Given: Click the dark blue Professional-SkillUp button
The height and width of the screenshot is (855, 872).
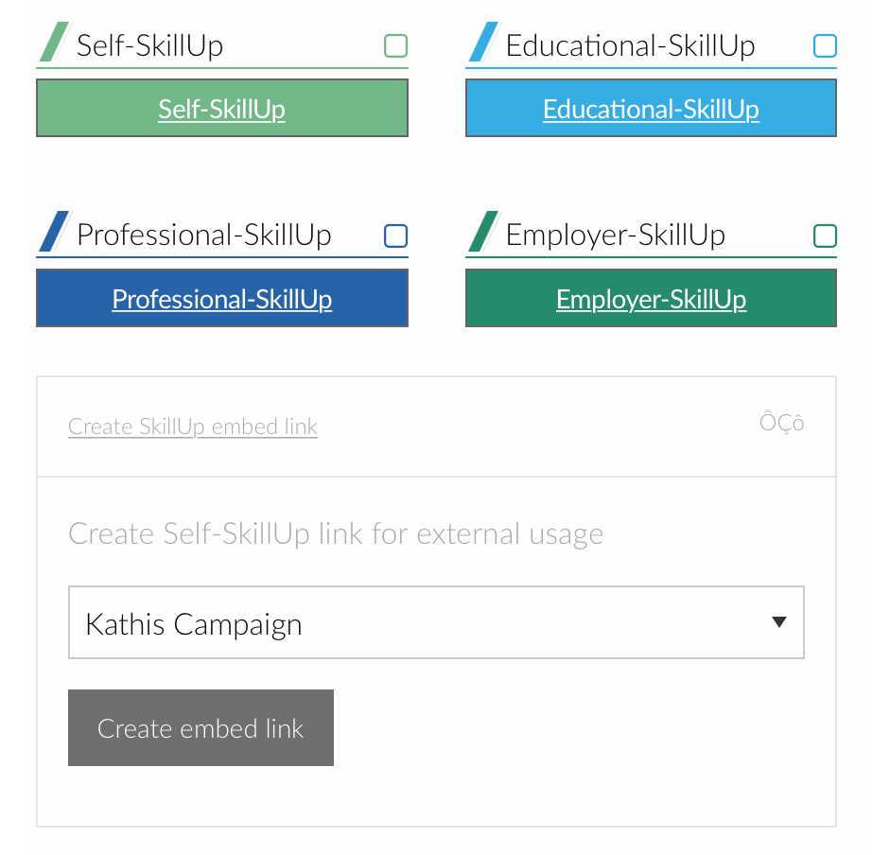Looking at the screenshot, I should 222,299.
